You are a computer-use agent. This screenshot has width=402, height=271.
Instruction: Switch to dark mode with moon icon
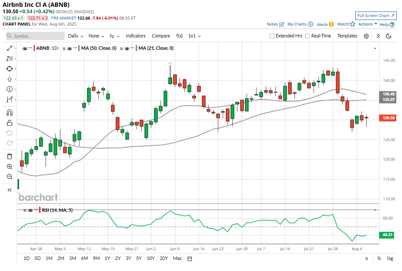389,36
